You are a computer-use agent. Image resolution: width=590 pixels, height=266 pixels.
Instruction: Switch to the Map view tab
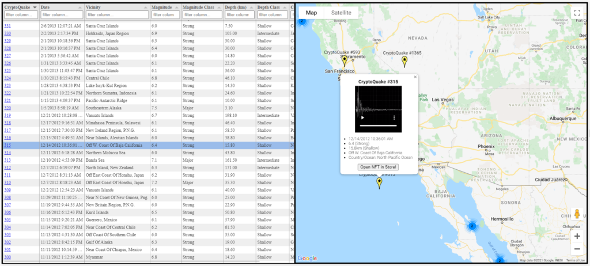tap(311, 13)
